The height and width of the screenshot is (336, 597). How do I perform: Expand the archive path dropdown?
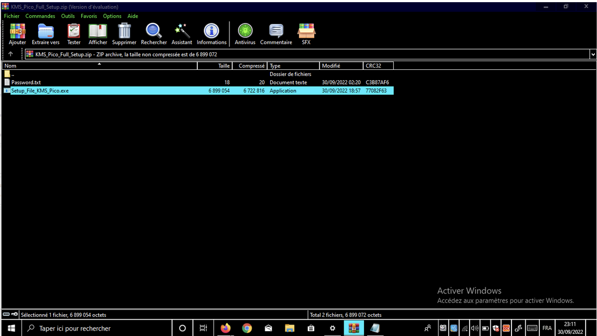point(593,54)
